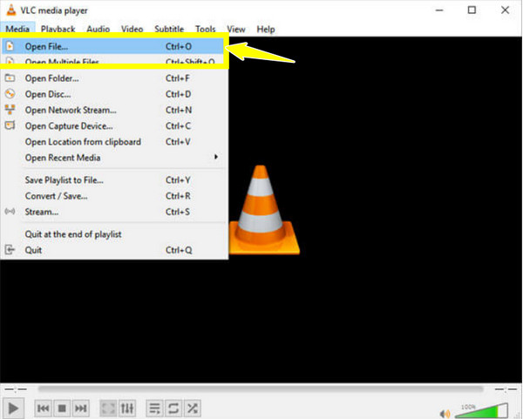Click the network stream icon
523x419 pixels.
[10, 110]
